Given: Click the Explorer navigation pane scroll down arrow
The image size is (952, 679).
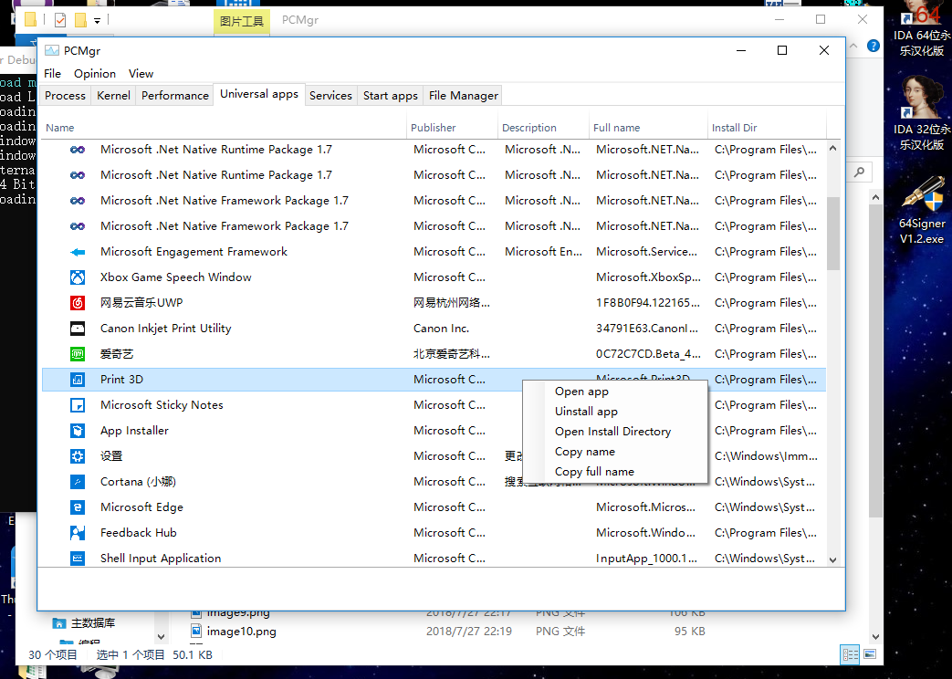Looking at the screenshot, I should [161, 637].
